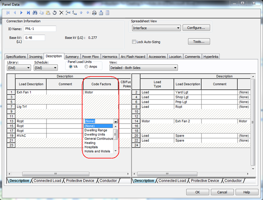This screenshot has height=200, width=263.
Task: Switch to the Arc Flash Hazard tab
Action: [133, 57]
